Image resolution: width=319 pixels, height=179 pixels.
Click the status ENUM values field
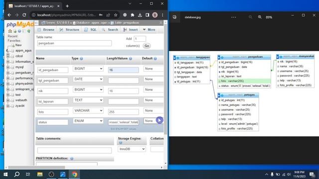[124, 122]
